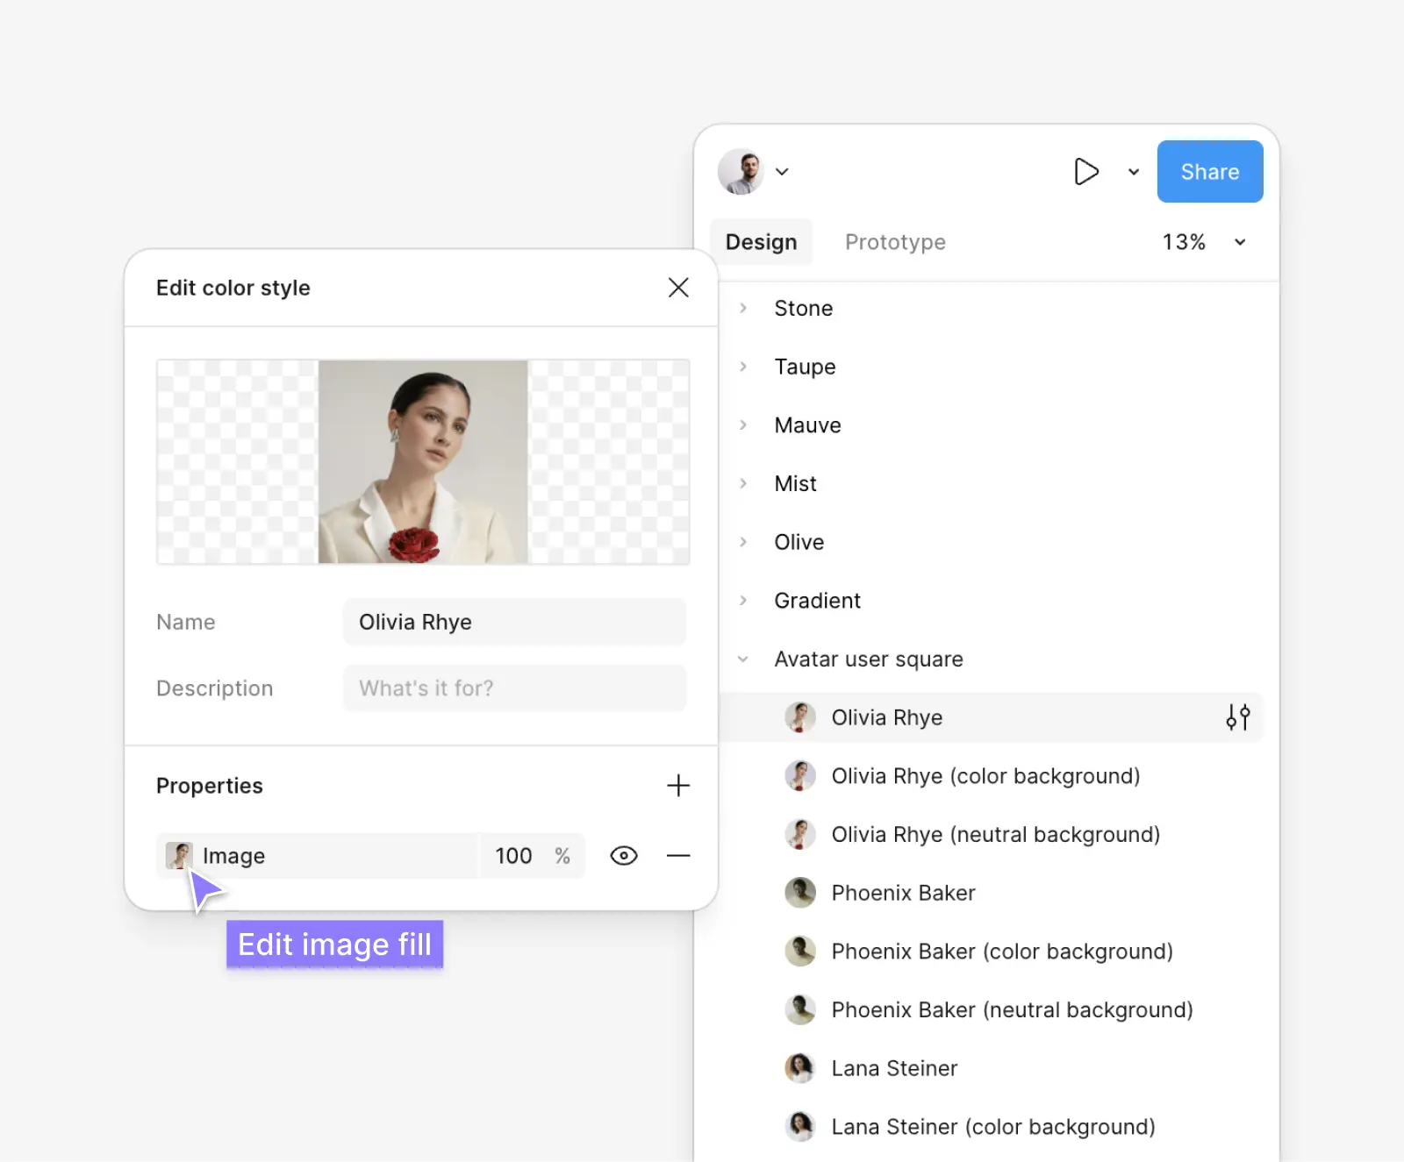Click the play presentation icon
Image resolution: width=1404 pixels, height=1162 pixels.
(x=1086, y=171)
